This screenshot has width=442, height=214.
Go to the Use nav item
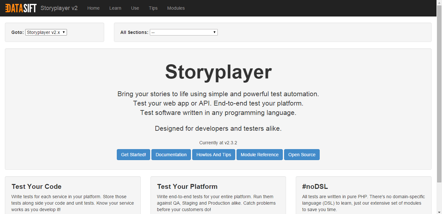pos(135,8)
